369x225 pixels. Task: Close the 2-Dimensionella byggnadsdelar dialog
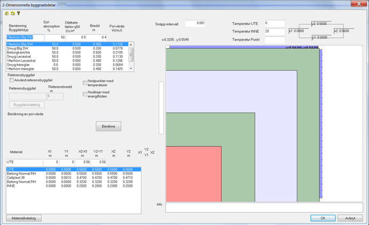pyautogui.click(x=359, y=4)
